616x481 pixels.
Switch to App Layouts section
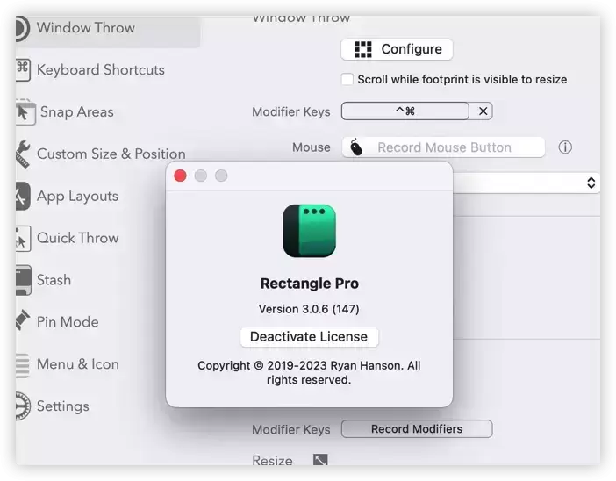tap(77, 196)
